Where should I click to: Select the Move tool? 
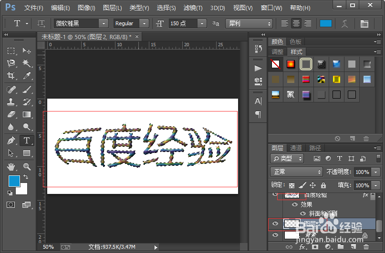coord(27,51)
